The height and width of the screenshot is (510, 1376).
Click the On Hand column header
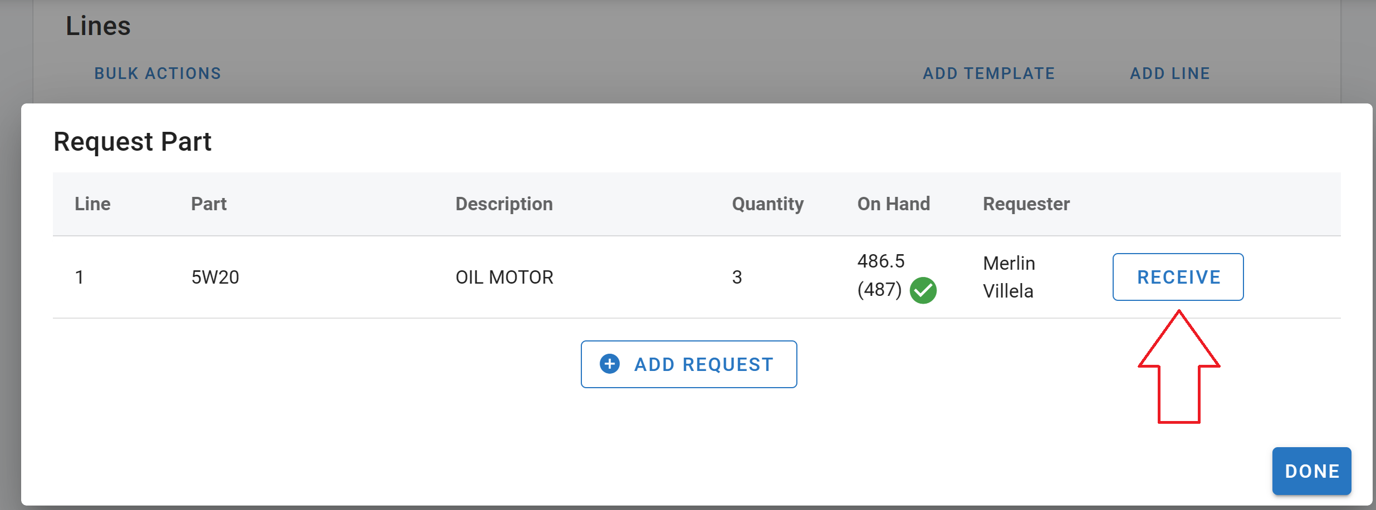pyautogui.click(x=893, y=204)
